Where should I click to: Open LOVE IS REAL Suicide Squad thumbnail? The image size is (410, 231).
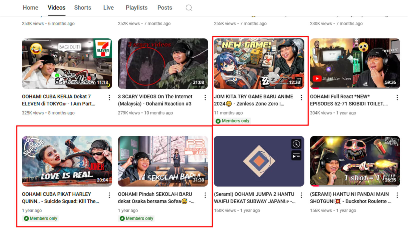pyautogui.click(x=67, y=161)
